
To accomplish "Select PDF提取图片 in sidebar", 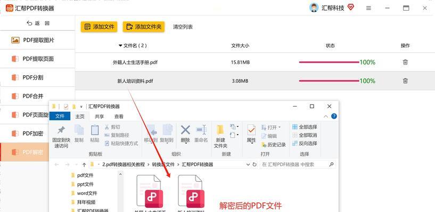I will [x=37, y=40].
